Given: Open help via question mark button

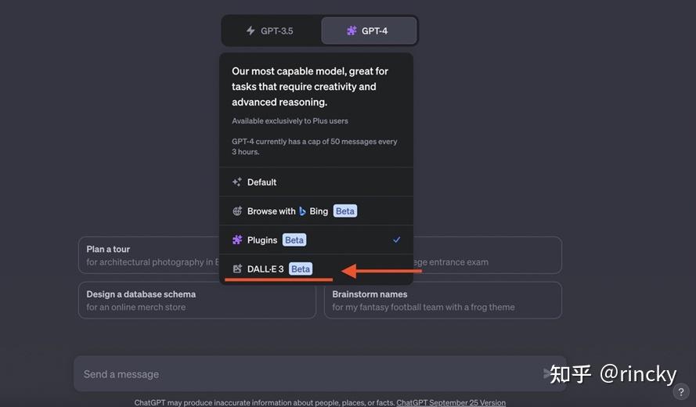Looking at the screenshot, I should click(x=681, y=392).
